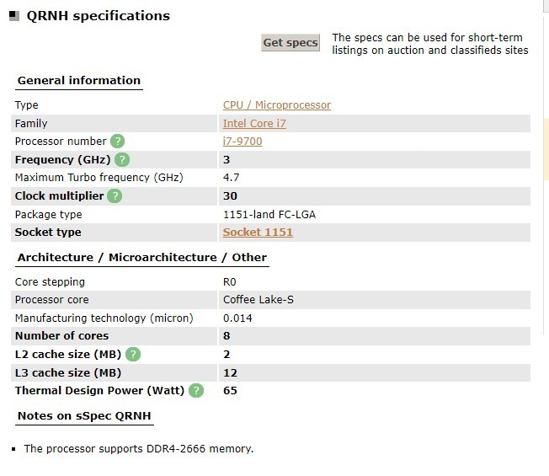Screen dimensions: 549x476
Task: Select the Clock multiplier value 30
Action: tap(230, 195)
